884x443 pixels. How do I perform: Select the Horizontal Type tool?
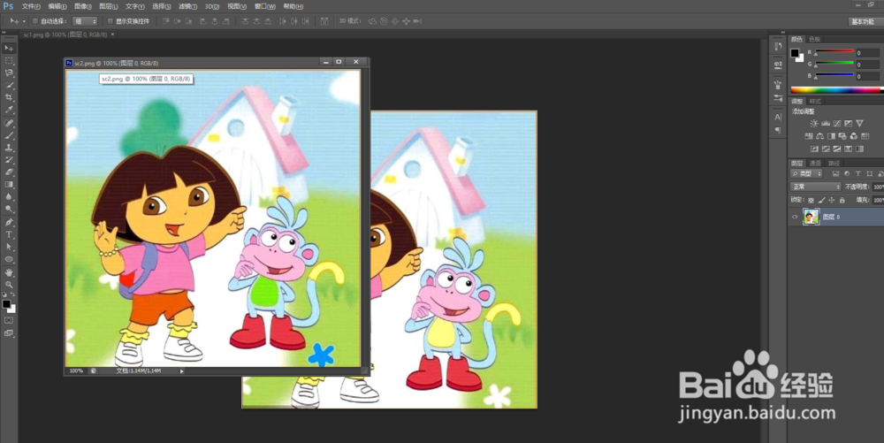point(9,235)
